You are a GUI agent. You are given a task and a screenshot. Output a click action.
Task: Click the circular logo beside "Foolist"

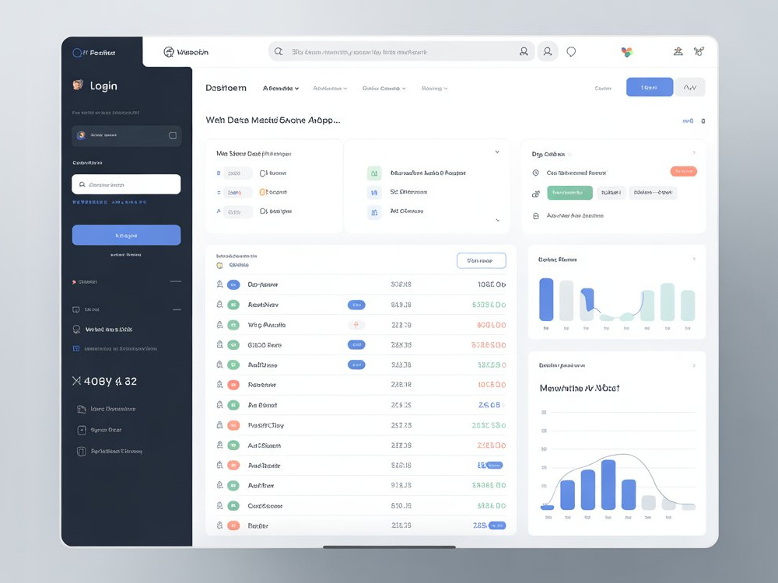[77, 53]
